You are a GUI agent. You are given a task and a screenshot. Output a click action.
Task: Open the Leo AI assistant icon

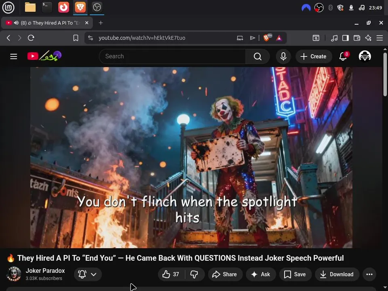coord(368,38)
